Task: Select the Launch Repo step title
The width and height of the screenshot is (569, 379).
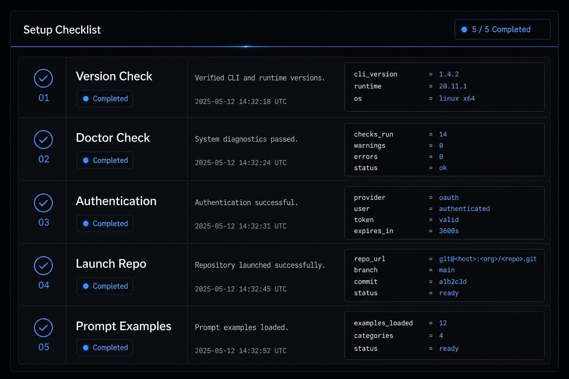Action: click(x=111, y=264)
